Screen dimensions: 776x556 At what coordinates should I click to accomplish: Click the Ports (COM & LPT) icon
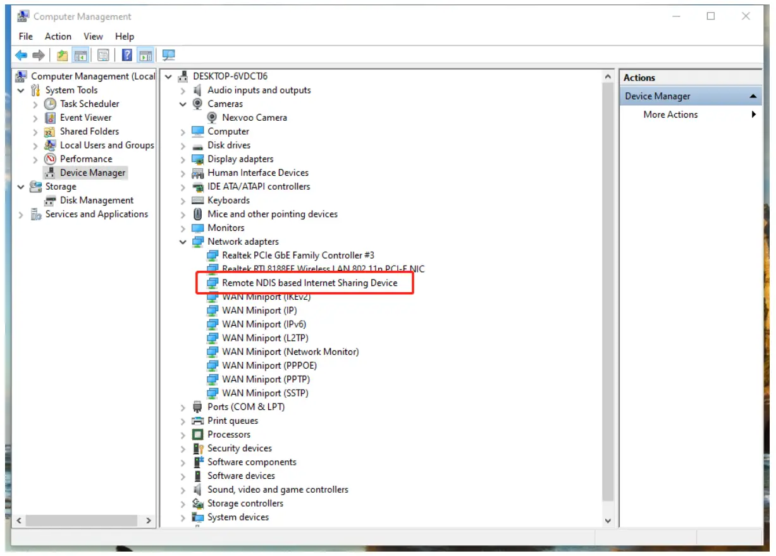point(197,407)
